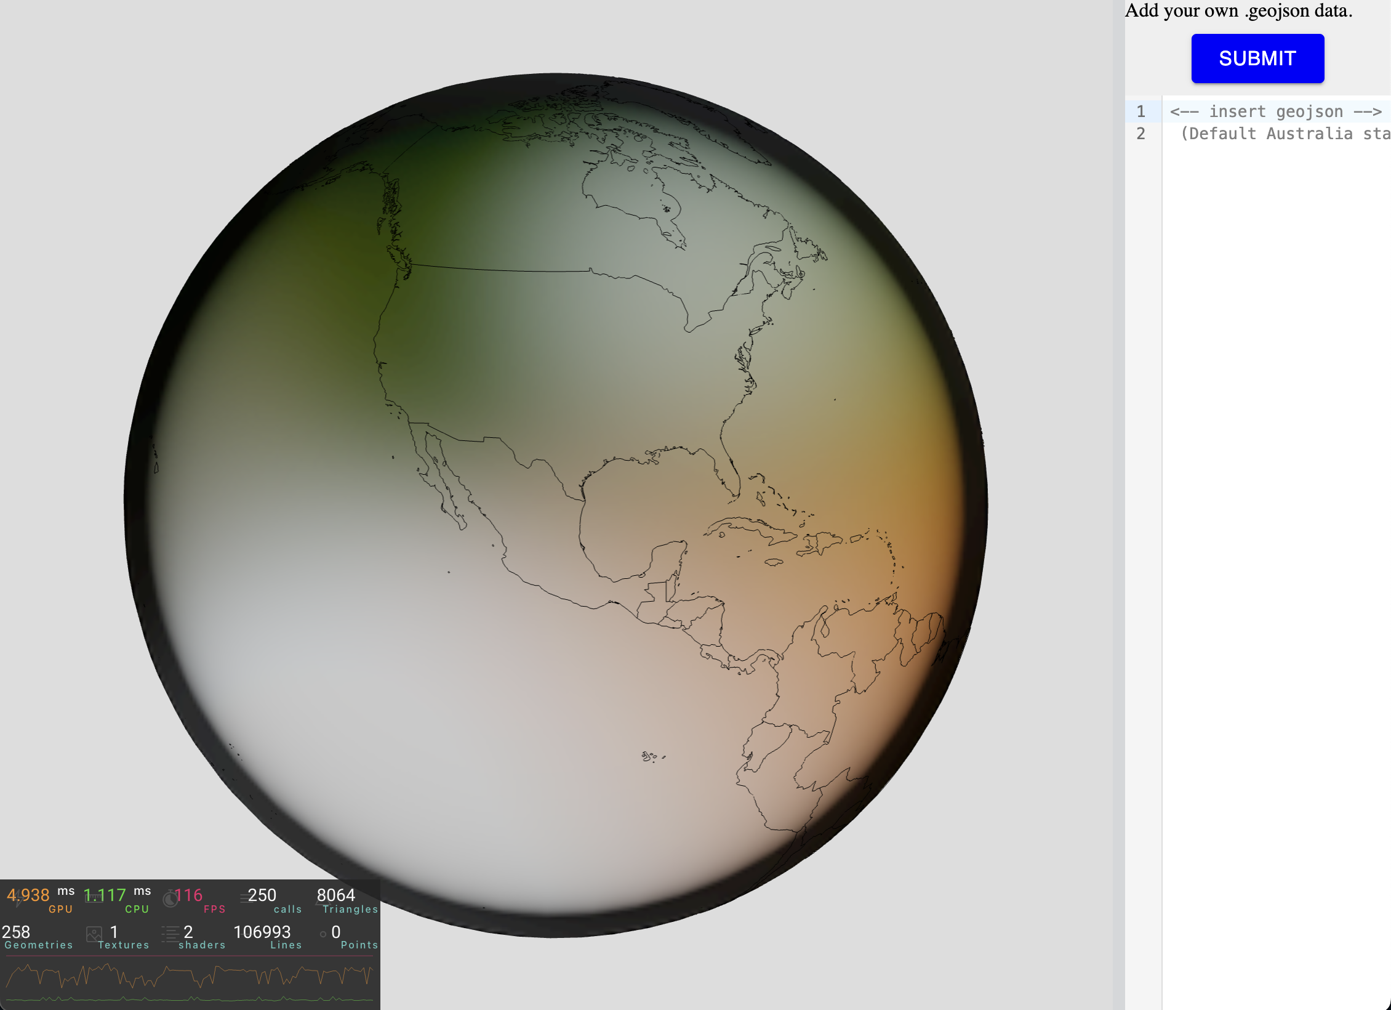Click the CPU ruler icon

93,899
